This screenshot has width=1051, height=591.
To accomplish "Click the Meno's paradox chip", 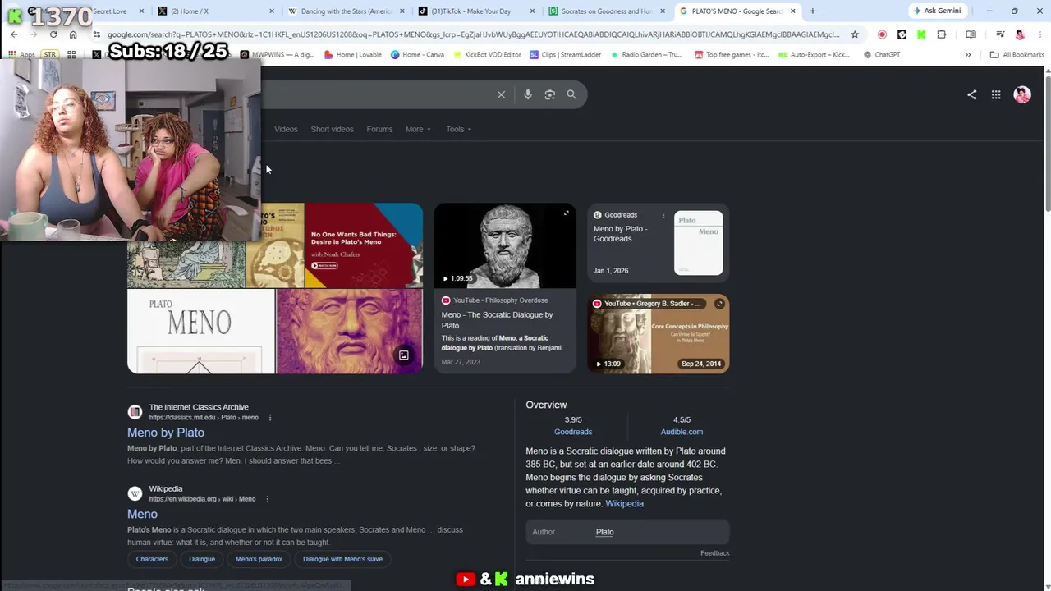I will click(x=259, y=559).
